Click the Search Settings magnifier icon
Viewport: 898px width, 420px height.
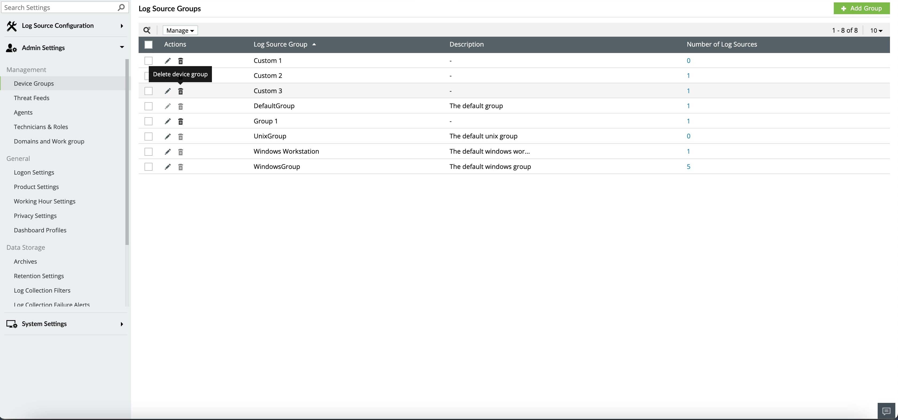coord(121,7)
